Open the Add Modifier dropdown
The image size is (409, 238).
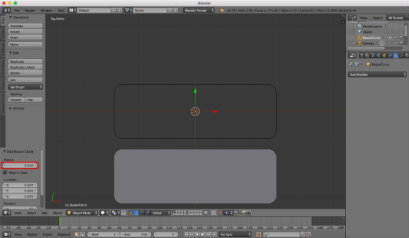point(377,75)
